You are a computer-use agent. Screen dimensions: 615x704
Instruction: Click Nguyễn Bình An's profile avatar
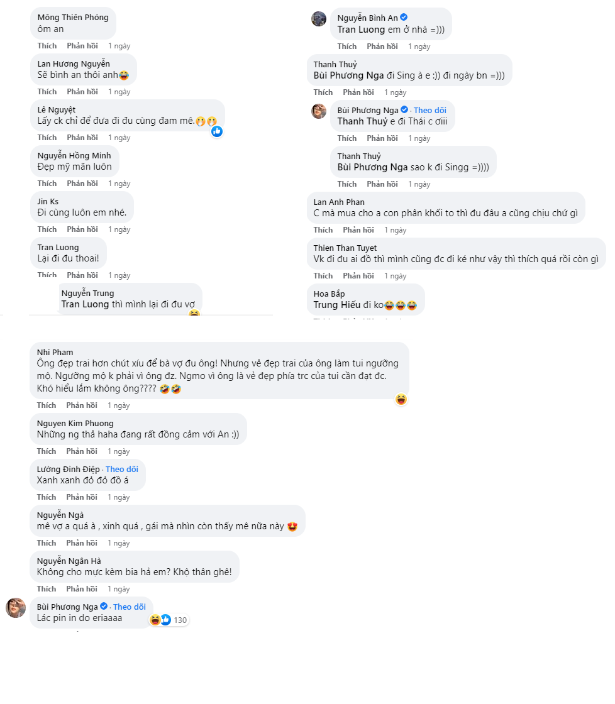319,19
